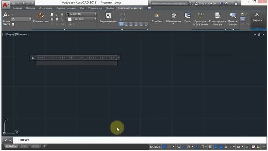Click the МОДЕЛЬ status bar button
Image resolution: width=268 pixels, height=151 pixels.
point(155,147)
